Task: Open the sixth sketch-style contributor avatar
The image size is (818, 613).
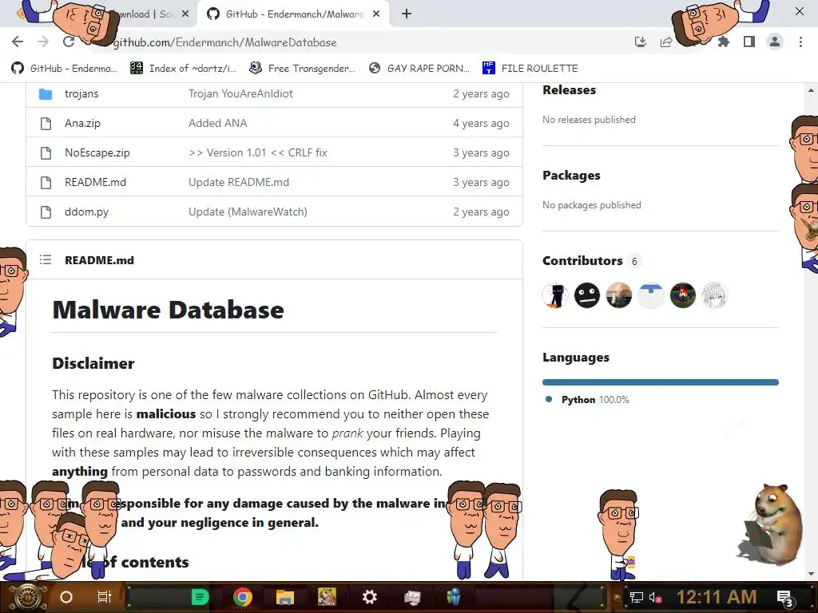Action: tap(714, 295)
